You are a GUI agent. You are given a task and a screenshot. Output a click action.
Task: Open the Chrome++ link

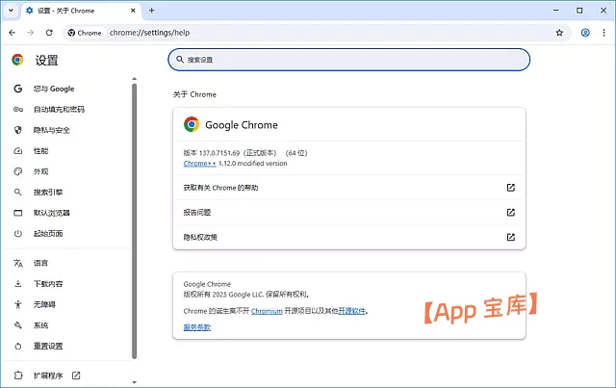[199, 164]
